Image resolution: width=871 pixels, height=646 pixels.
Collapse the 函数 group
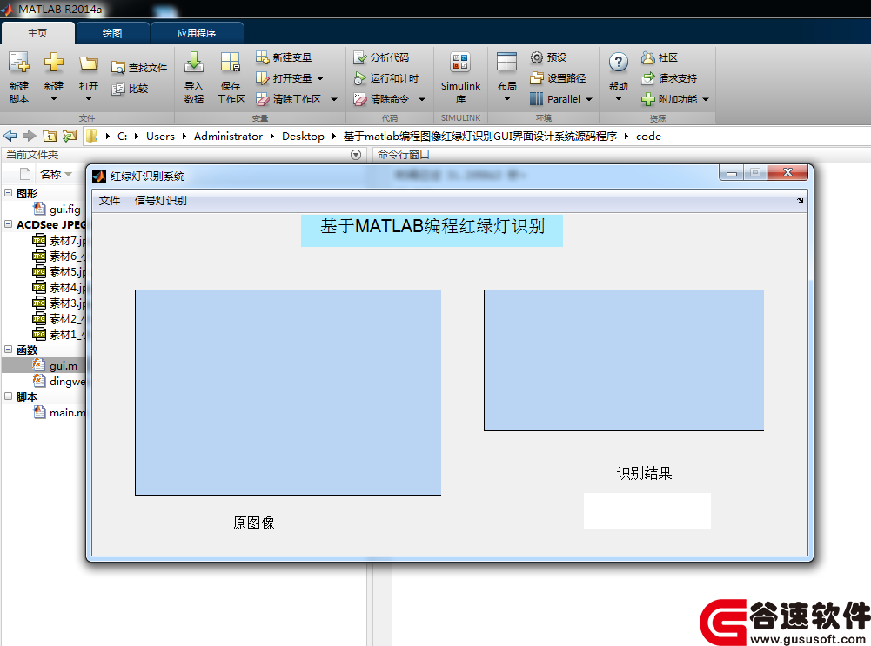click(x=9, y=350)
